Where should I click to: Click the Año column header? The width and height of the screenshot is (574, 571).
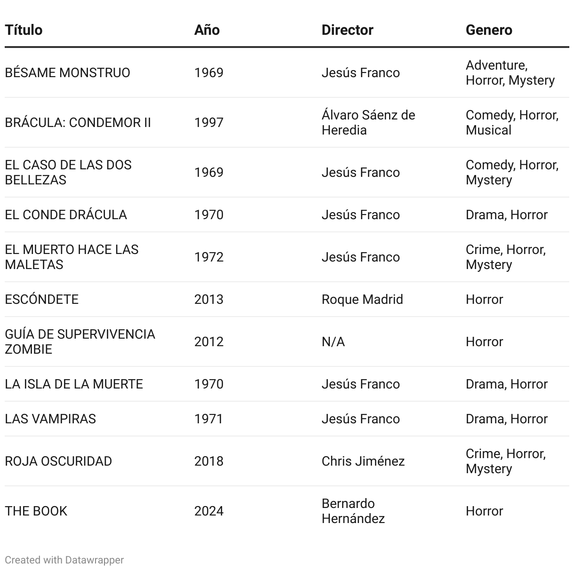(207, 30)
